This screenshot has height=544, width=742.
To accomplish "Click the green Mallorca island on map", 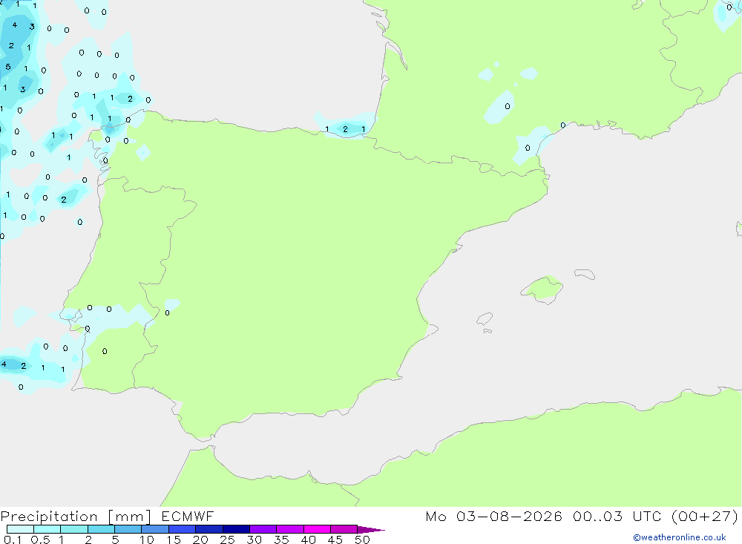I will (542, 289).
